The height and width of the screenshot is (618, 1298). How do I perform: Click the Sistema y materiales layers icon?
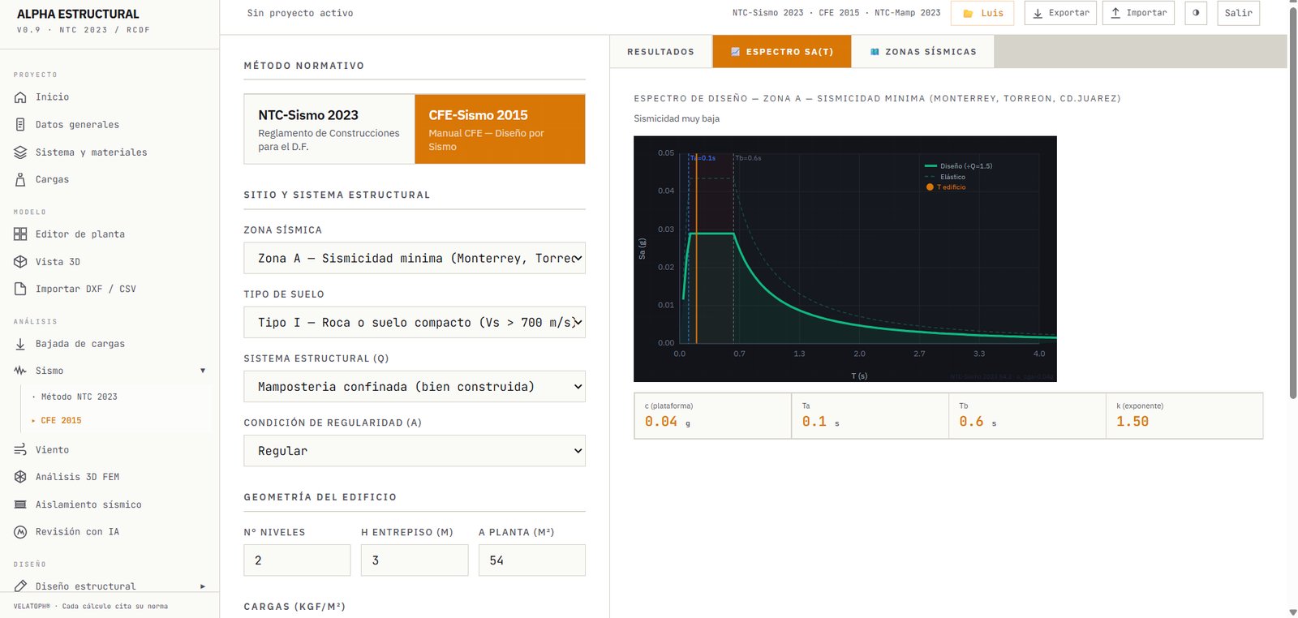[x=20, y=152]
